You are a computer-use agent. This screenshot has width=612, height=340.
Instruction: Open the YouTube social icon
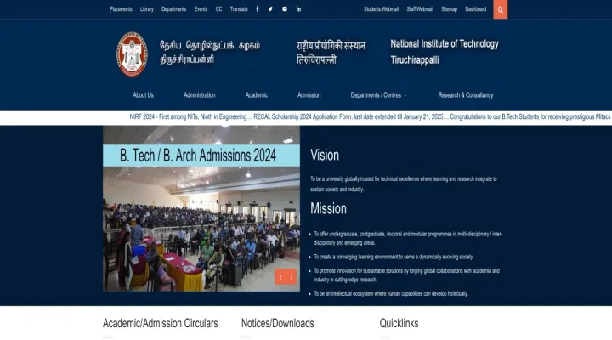pos(285,9)
